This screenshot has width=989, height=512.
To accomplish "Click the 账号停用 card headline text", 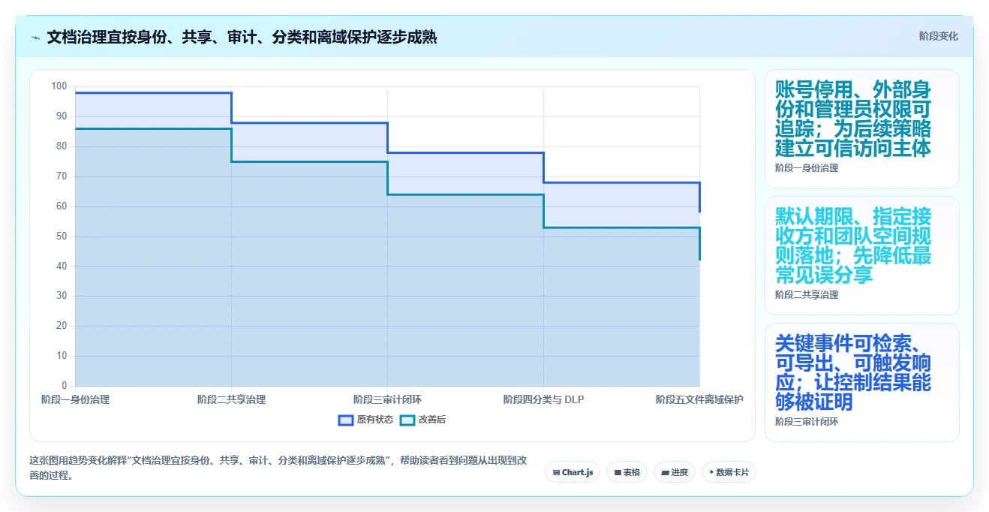I will coord(853,119).
